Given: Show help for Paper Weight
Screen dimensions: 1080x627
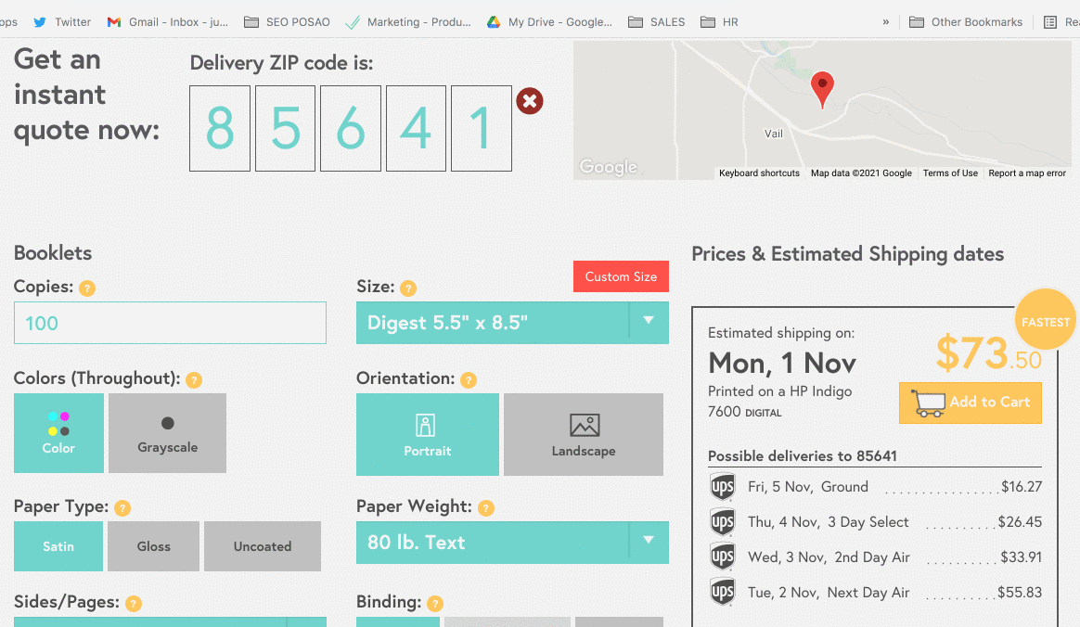Looking at the screenshot, I should pyautogui.click(x=486, y=508).
